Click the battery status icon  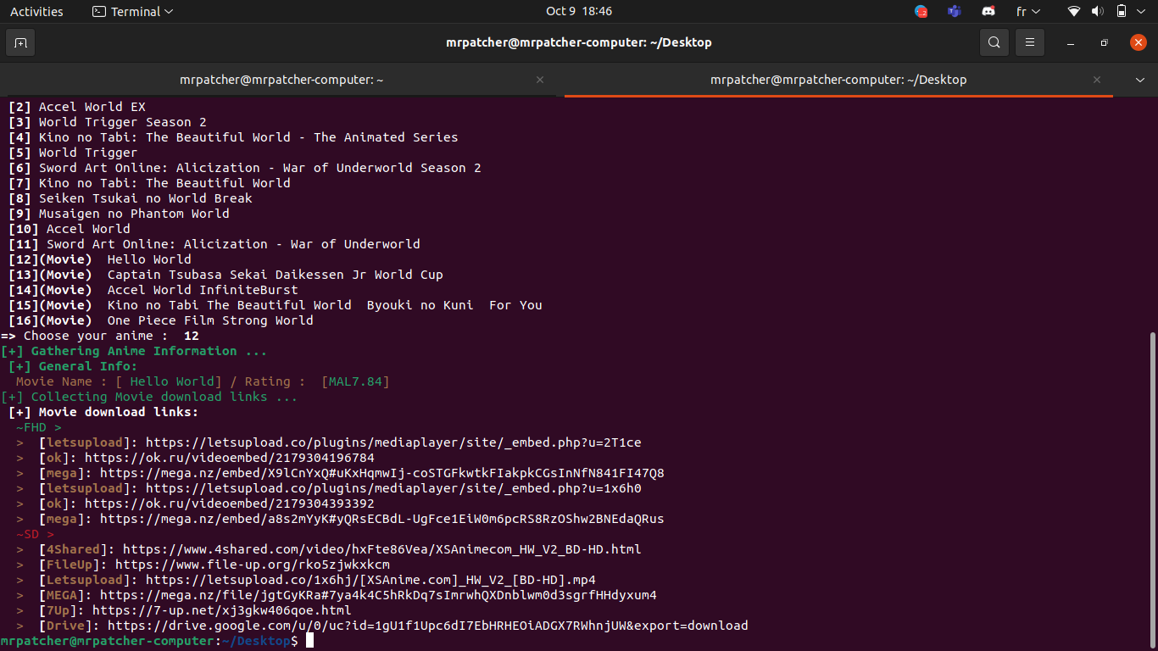(1122, 11)
